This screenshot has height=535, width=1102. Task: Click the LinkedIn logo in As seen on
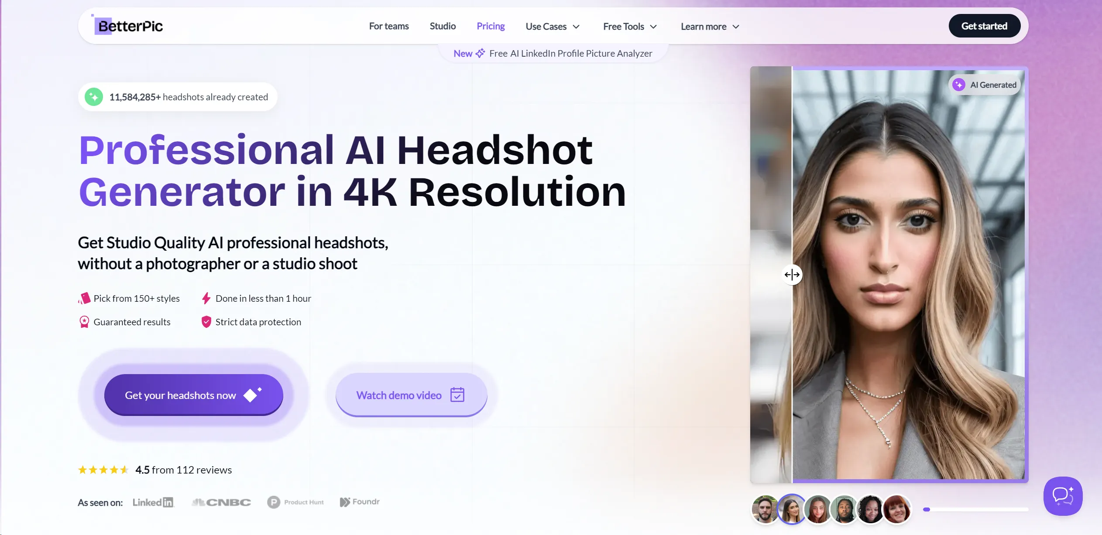(x=153, y=502)
